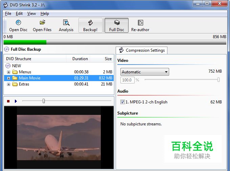Click the DVD Structure column header
The height and width of the screenshot is (171, 230).
[35, 59]
